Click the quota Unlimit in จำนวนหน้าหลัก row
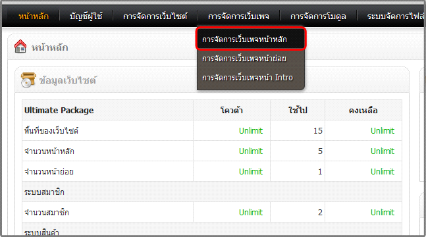 [251, 151]
